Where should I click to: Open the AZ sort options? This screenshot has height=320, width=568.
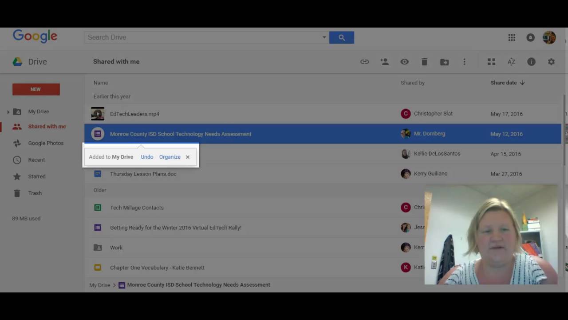(x=511, y=62)
